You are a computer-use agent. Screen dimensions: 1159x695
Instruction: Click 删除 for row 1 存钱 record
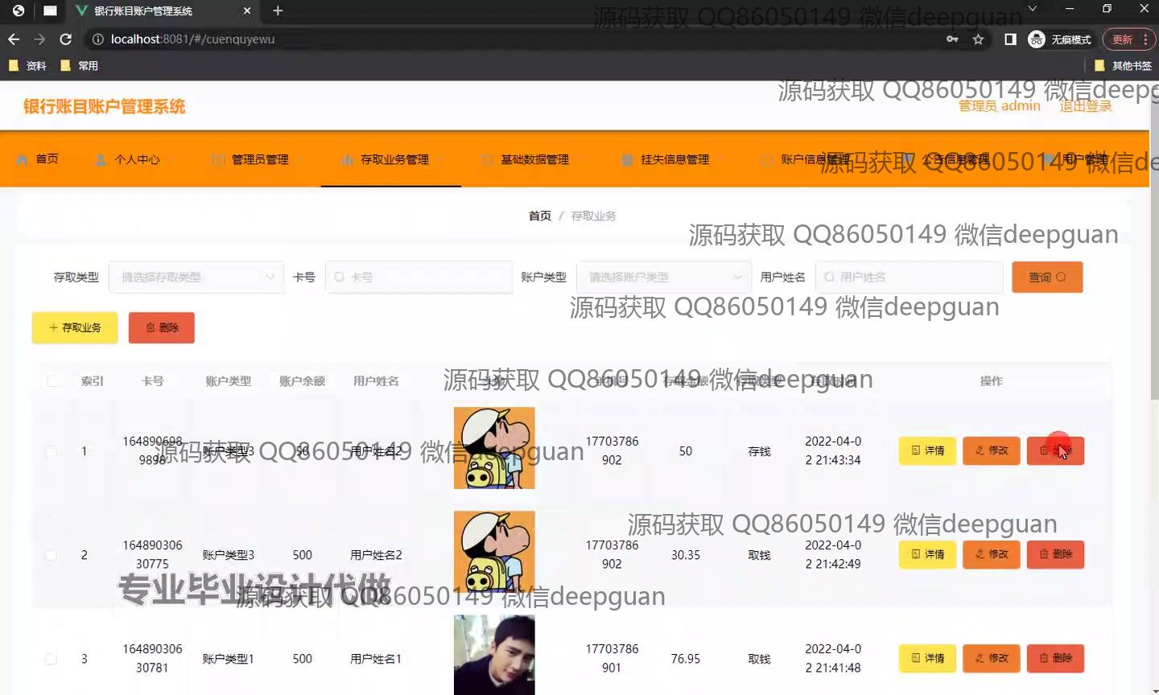(x=1055, y=450)
